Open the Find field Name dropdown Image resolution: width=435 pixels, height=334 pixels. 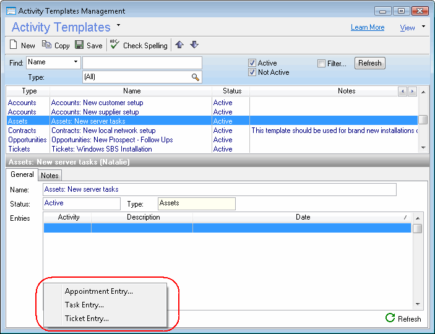tap(76, 62)
